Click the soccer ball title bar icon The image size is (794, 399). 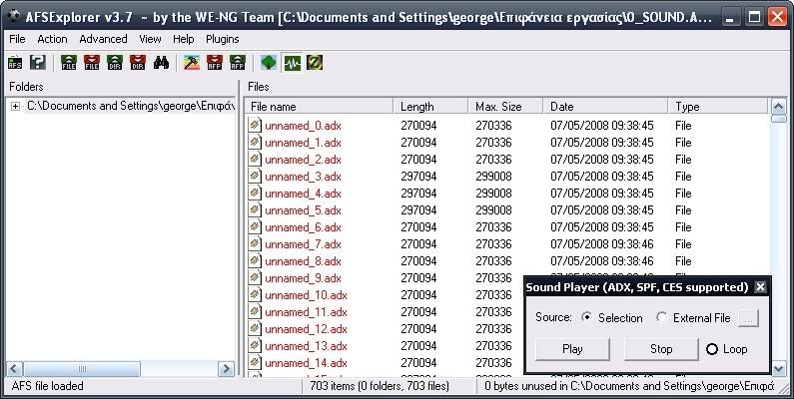tap(13, 17)
